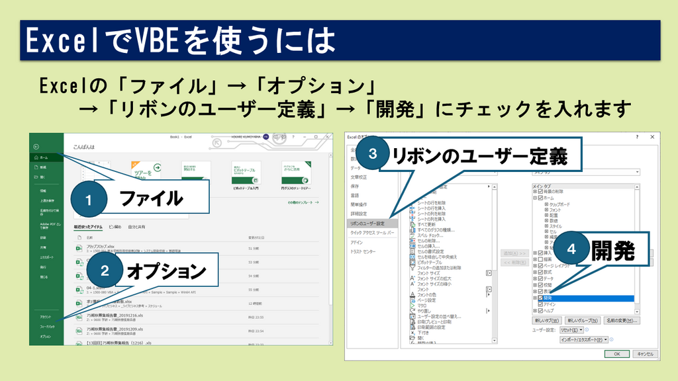The image size is (678, 381).
Task: Choose the セルの削除 command icon
Action: pos(412,241)
